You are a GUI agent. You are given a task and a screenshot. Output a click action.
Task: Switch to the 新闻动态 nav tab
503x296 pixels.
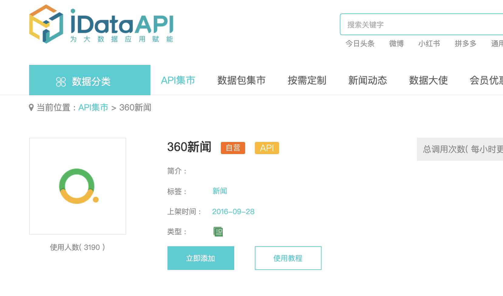coord(368,80)
